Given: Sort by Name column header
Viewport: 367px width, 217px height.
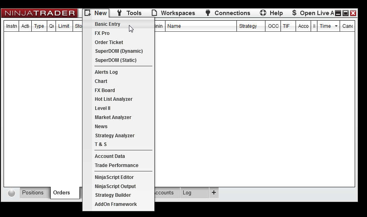Looking at the screenshot, I should [x=201, y=26].
